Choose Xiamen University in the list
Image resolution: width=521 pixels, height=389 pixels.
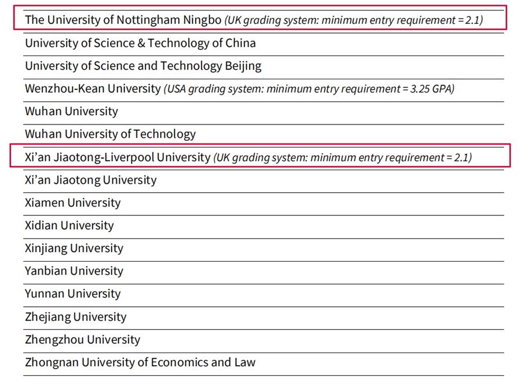(72, 203)
